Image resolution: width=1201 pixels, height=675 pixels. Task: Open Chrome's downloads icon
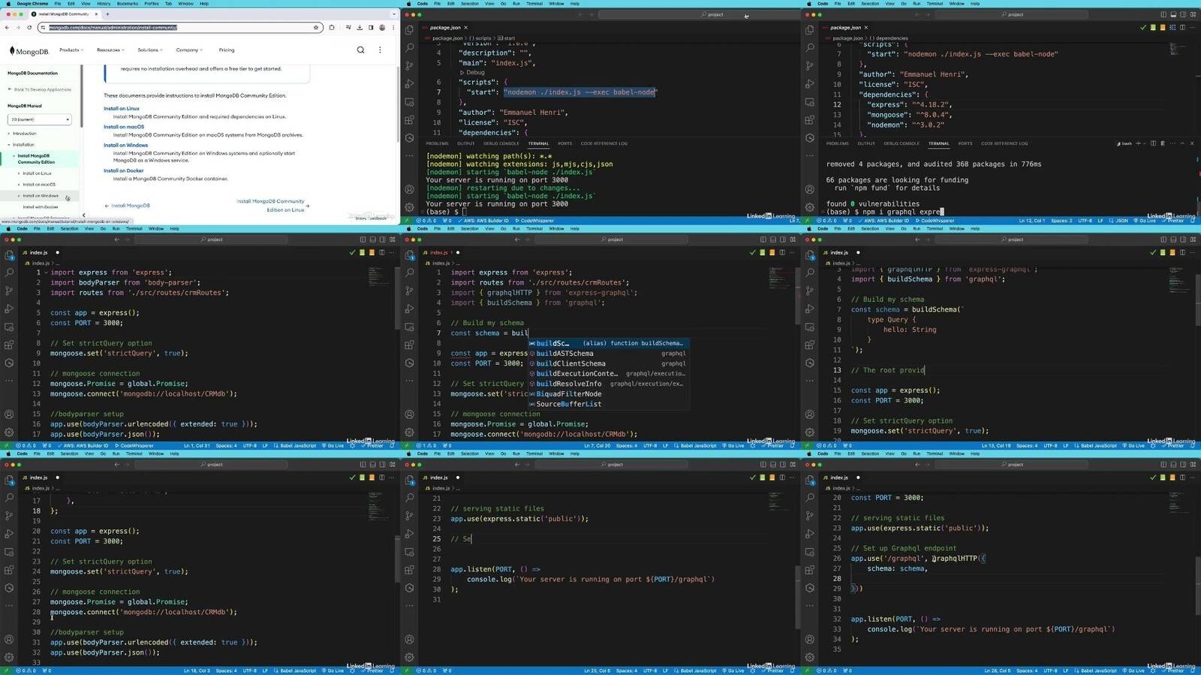click(360, 27)
